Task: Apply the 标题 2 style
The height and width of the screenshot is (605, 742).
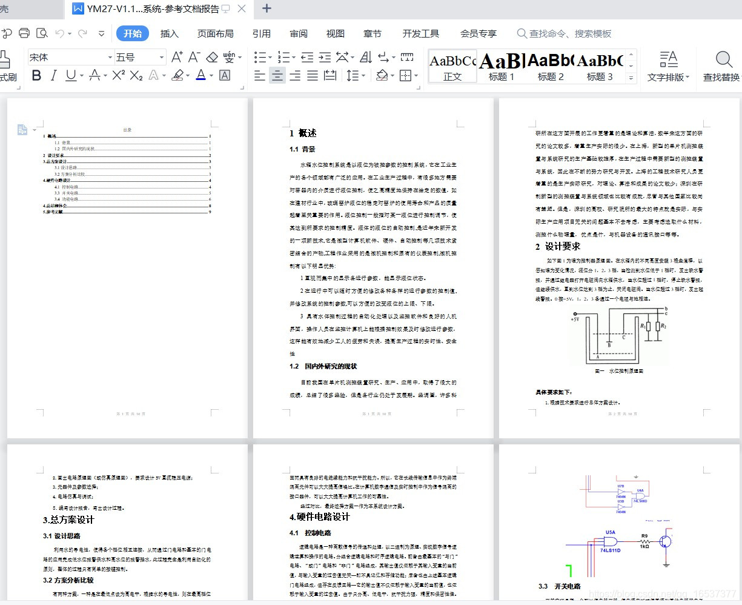Action: [550, 66]
